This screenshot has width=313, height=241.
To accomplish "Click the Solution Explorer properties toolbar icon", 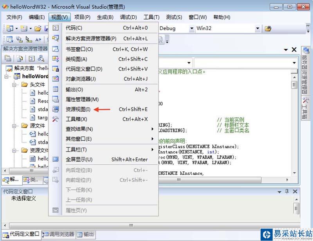I will 8,59.
